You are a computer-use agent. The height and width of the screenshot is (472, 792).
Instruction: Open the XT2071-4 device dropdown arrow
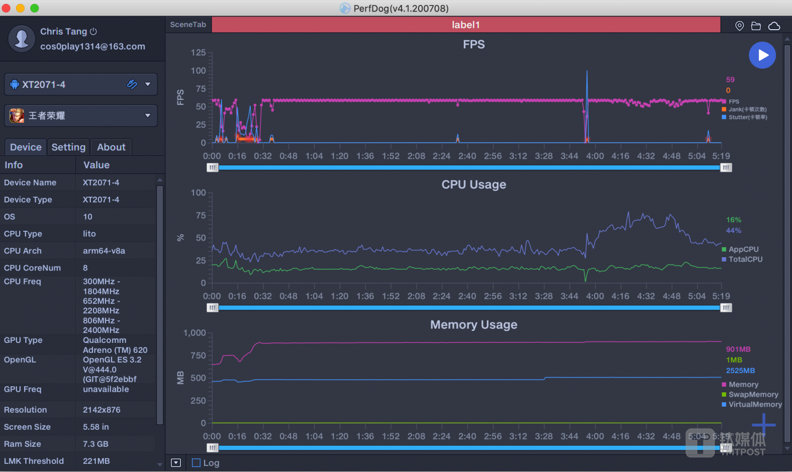[x=147, y=84]
